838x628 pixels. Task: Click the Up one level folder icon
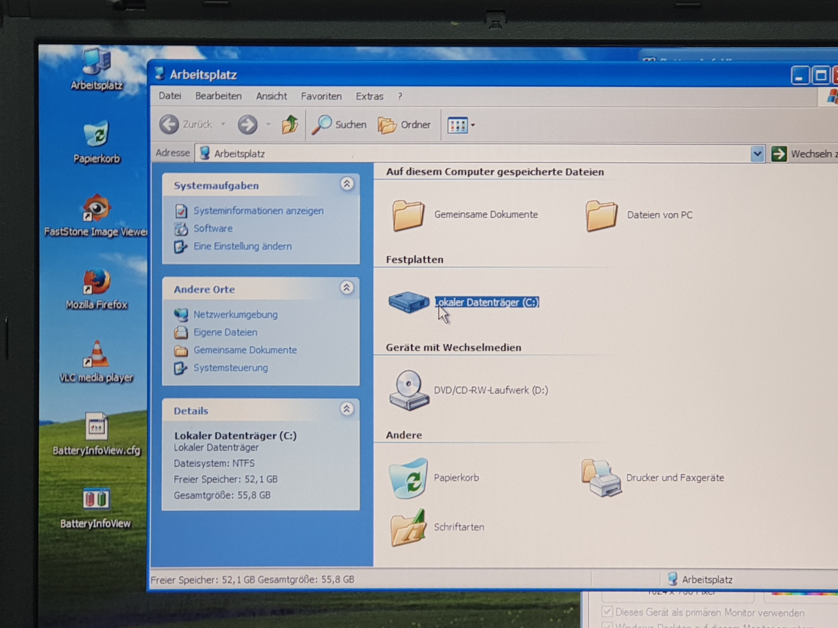click(290, 125)
